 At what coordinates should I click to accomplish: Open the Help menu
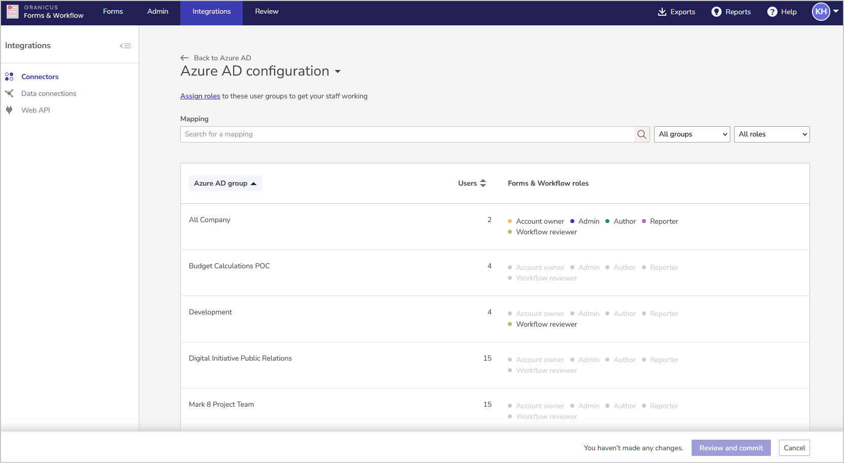[782, 12]
